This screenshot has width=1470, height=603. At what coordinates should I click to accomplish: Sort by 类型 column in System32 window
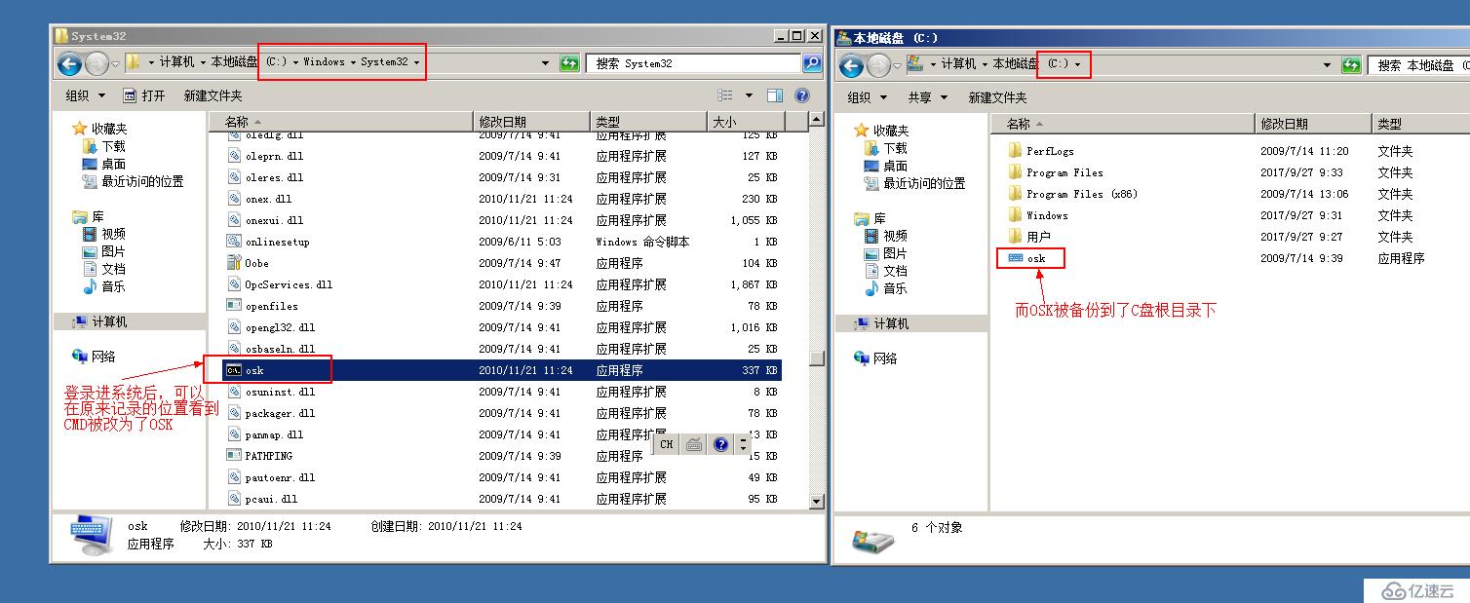pyautogui.click(x=648, y=122)
